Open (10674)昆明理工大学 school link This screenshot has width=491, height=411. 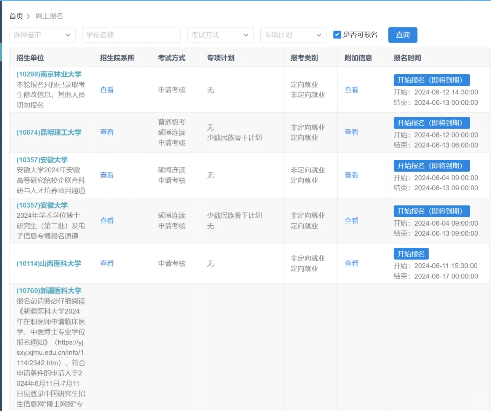(x=49, y=132)
